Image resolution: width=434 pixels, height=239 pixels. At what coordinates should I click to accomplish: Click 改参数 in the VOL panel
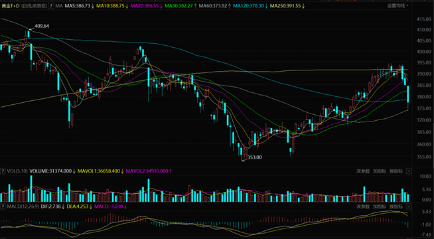tap(363, 171)
